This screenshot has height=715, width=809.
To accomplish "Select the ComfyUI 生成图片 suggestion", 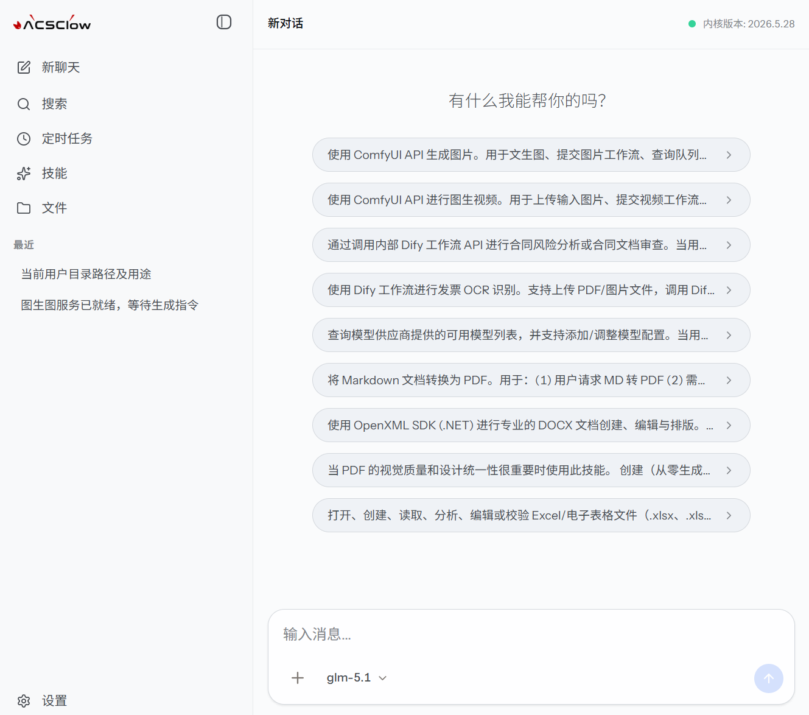I will 531,155.
